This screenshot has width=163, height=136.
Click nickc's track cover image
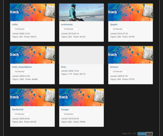click(x=32, y=12)
